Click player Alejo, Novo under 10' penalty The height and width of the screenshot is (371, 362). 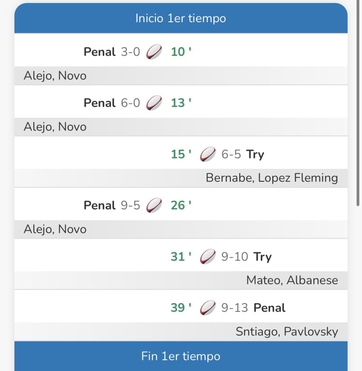(x=55, y=76)
